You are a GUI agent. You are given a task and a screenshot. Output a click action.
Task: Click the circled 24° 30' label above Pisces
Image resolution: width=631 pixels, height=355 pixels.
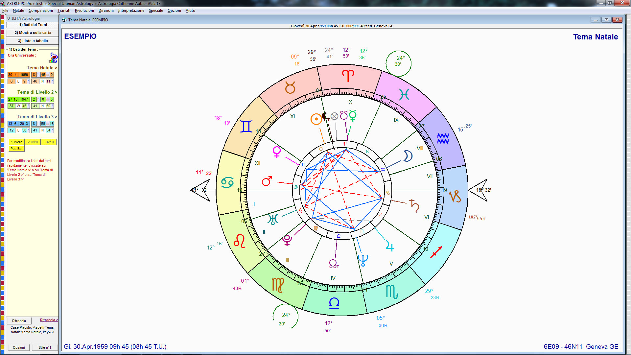pos(398,63)
